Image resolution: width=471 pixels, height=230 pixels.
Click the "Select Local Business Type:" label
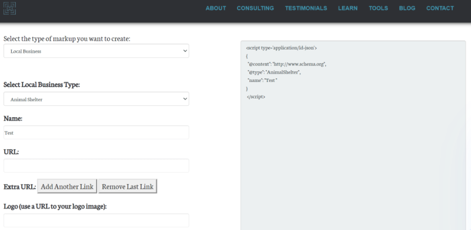[42, 85]
